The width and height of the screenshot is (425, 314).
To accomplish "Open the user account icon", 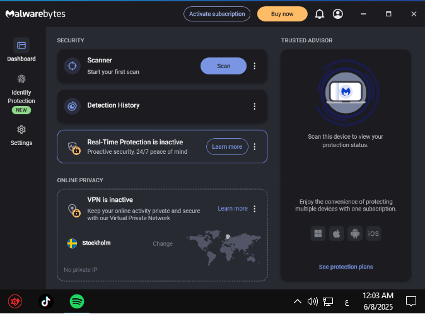I will pos(338,14).
